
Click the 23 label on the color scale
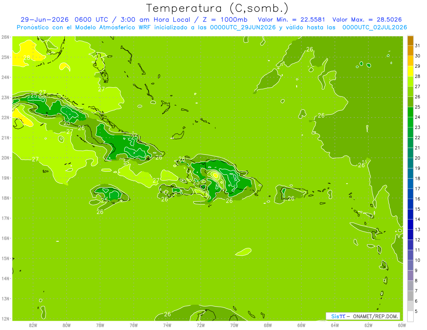coord(417,127)
